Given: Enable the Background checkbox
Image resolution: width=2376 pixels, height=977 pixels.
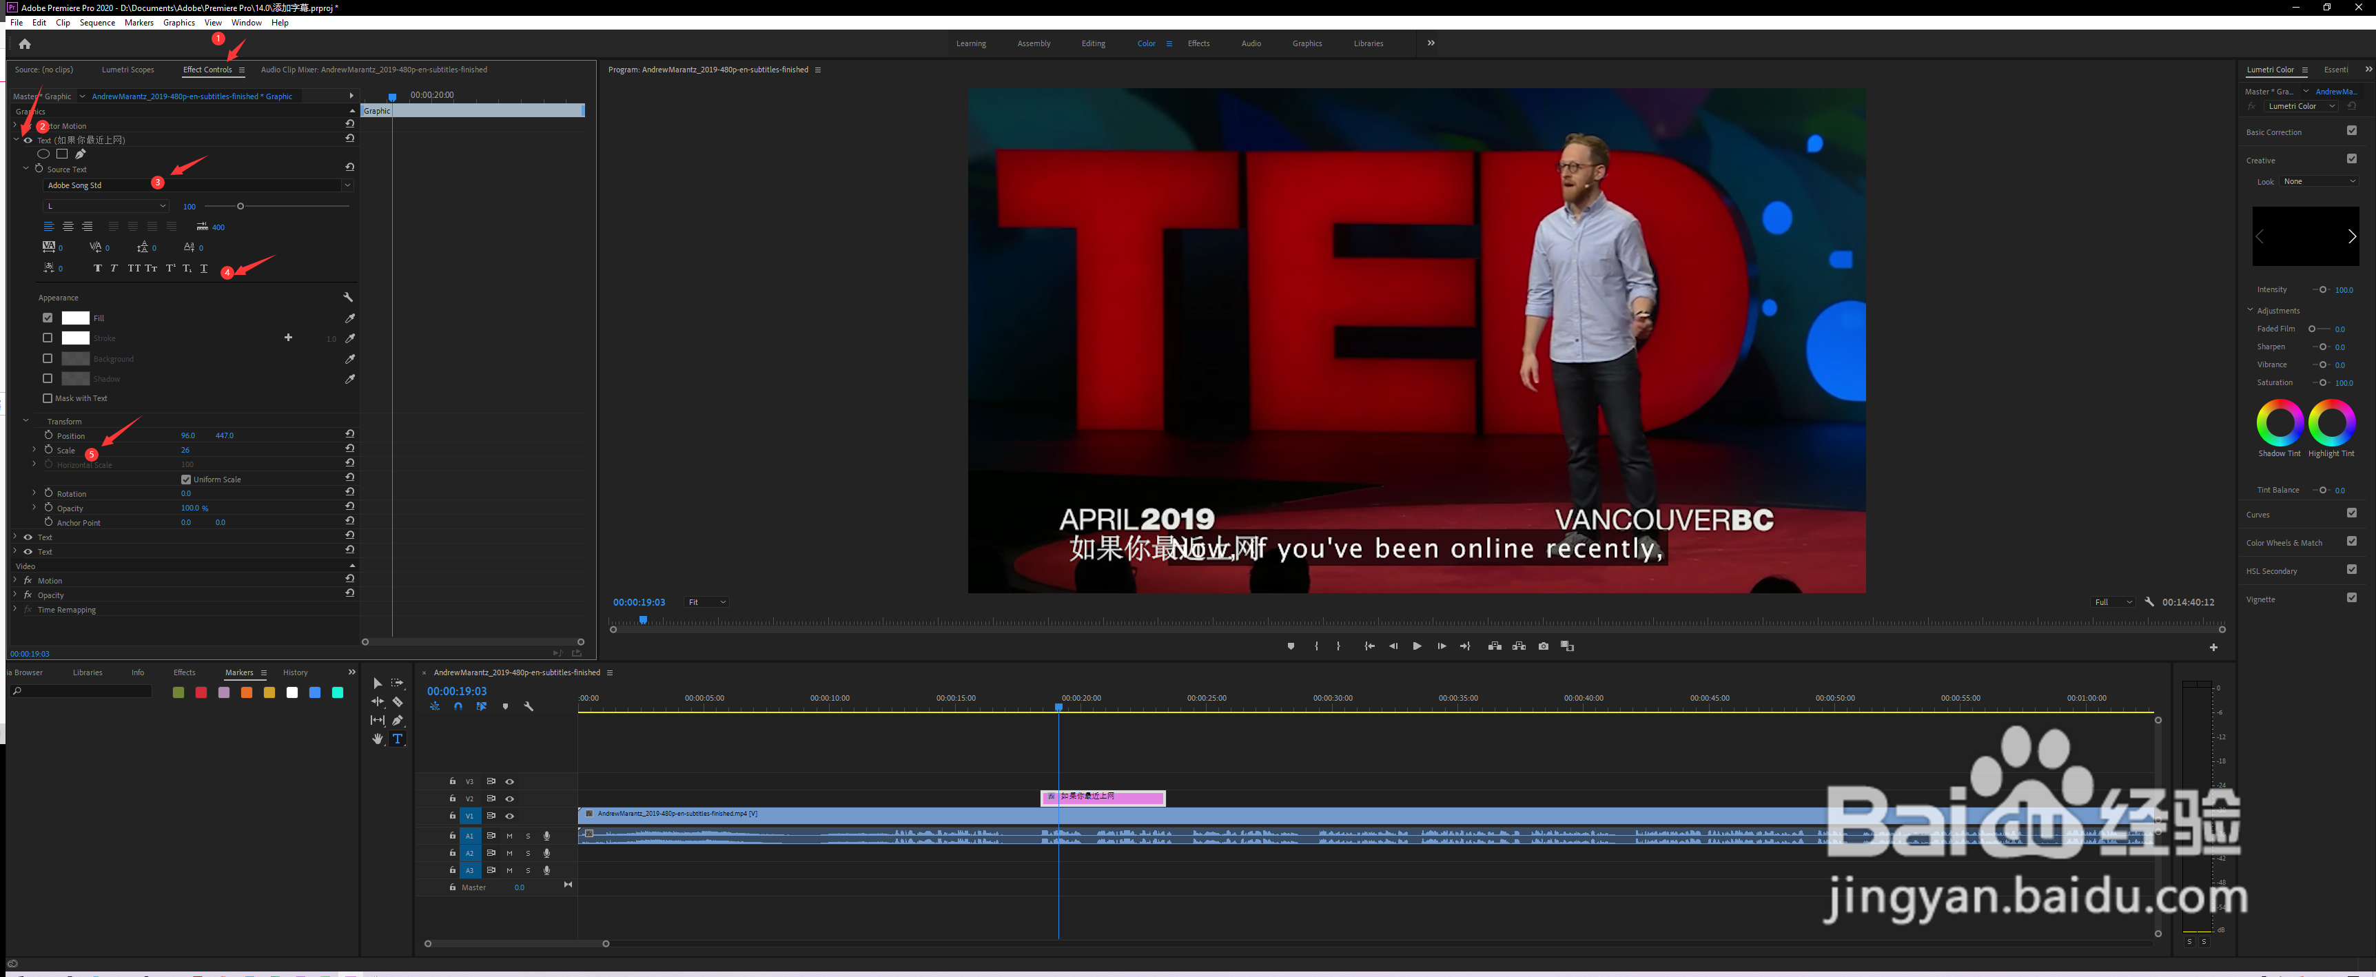Looking at the screenshot, I should pyautogui.click(x=48, y=359).
